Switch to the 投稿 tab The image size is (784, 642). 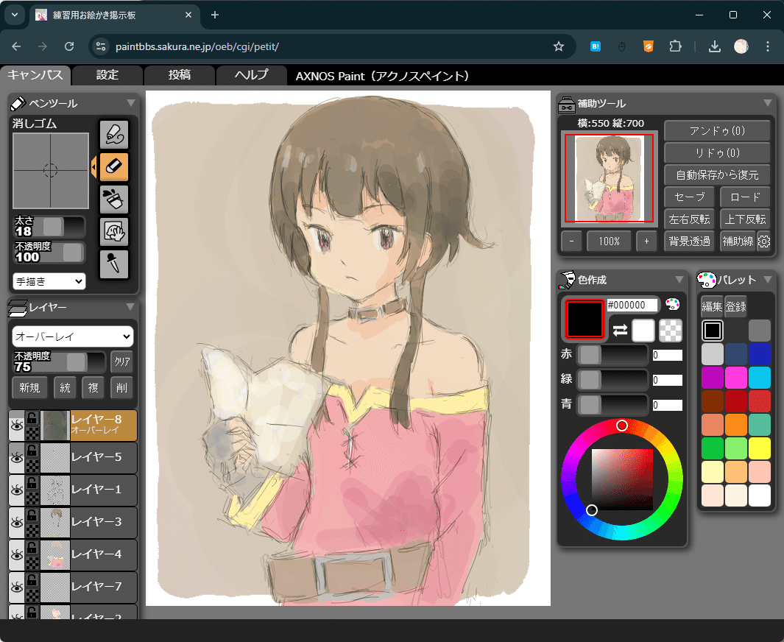(x=180, y=75)
